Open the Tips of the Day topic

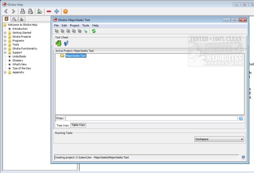pos(21,68)
